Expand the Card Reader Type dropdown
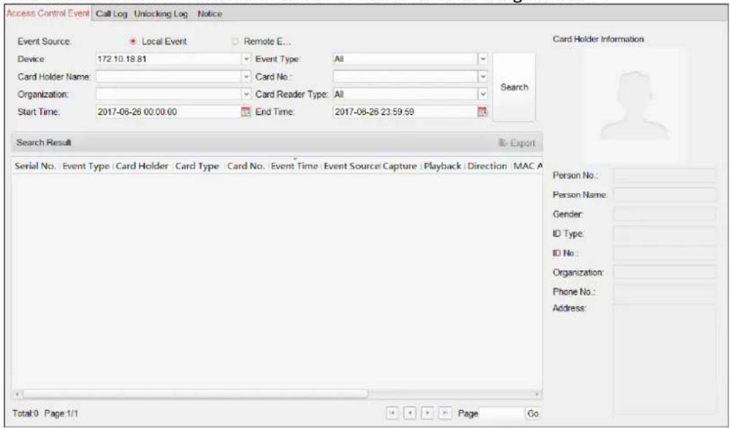The width and height of the screenshot is (730, 428). (483, 95)
